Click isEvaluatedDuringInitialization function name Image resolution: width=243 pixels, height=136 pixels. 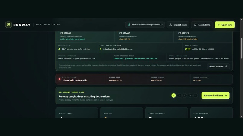[118, 49]
